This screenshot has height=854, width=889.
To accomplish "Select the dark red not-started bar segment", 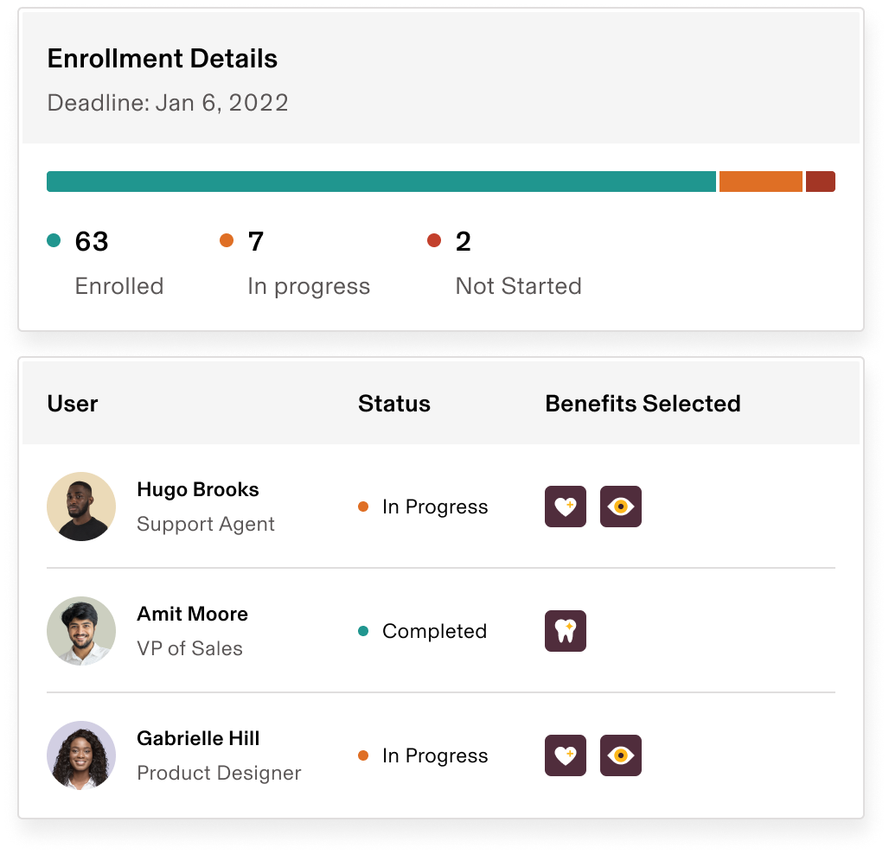I will (821, 182).
